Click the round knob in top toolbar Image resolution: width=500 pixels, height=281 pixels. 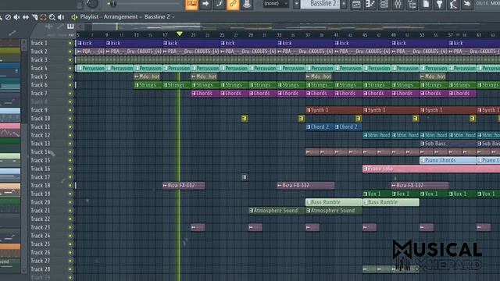coord(92,3)
